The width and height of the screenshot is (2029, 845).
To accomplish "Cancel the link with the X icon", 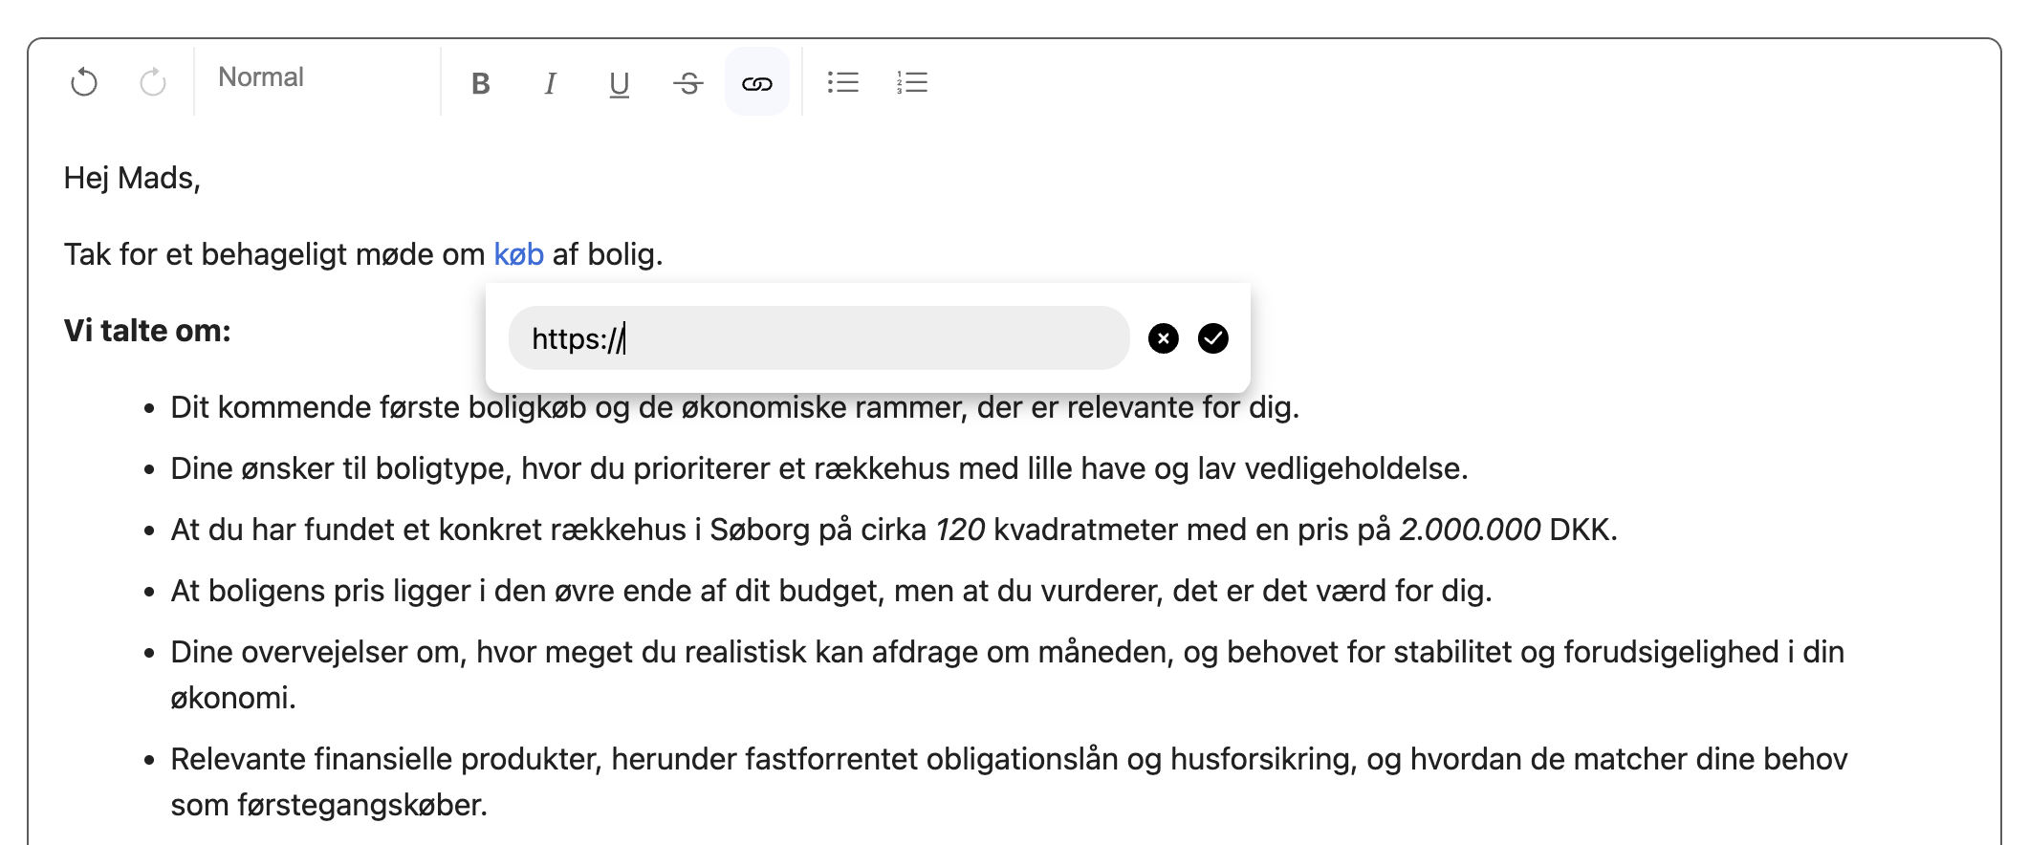I will (x=1163, y=338).
